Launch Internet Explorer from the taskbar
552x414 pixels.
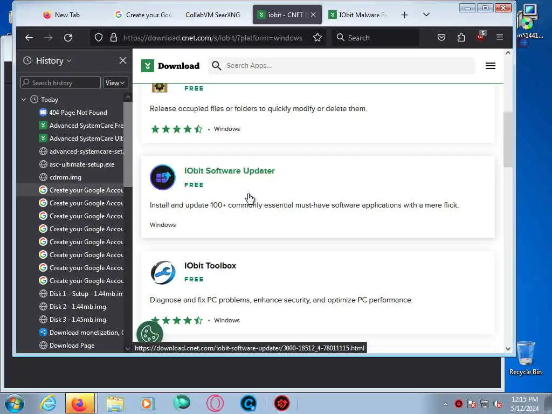tap(47, 403)
